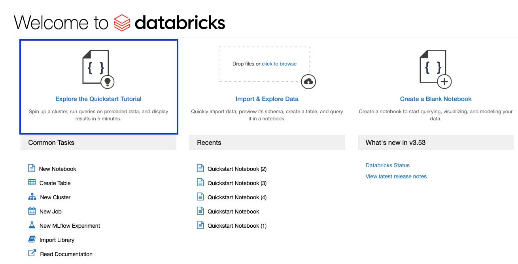The width and height of the screenshot is (518, 264).
Task: Click the cloud upload icon
Action: [308, 82]
